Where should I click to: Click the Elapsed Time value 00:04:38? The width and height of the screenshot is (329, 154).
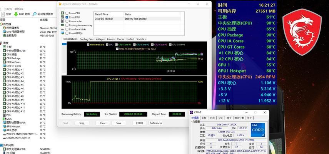(177, 114)
